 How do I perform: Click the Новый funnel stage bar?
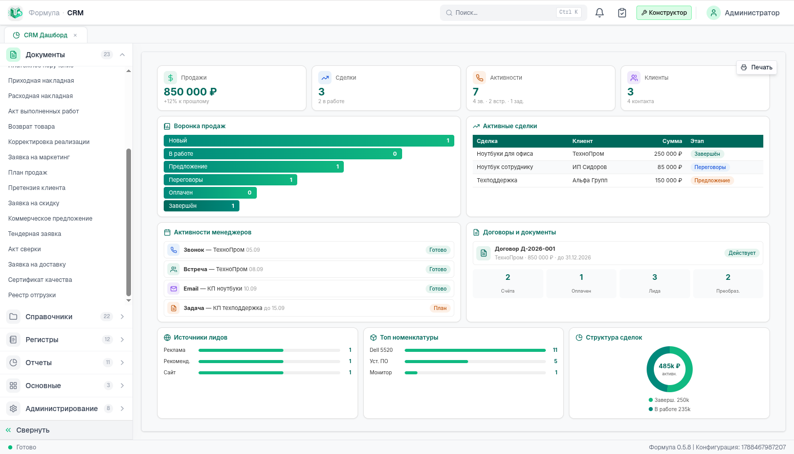309,140
